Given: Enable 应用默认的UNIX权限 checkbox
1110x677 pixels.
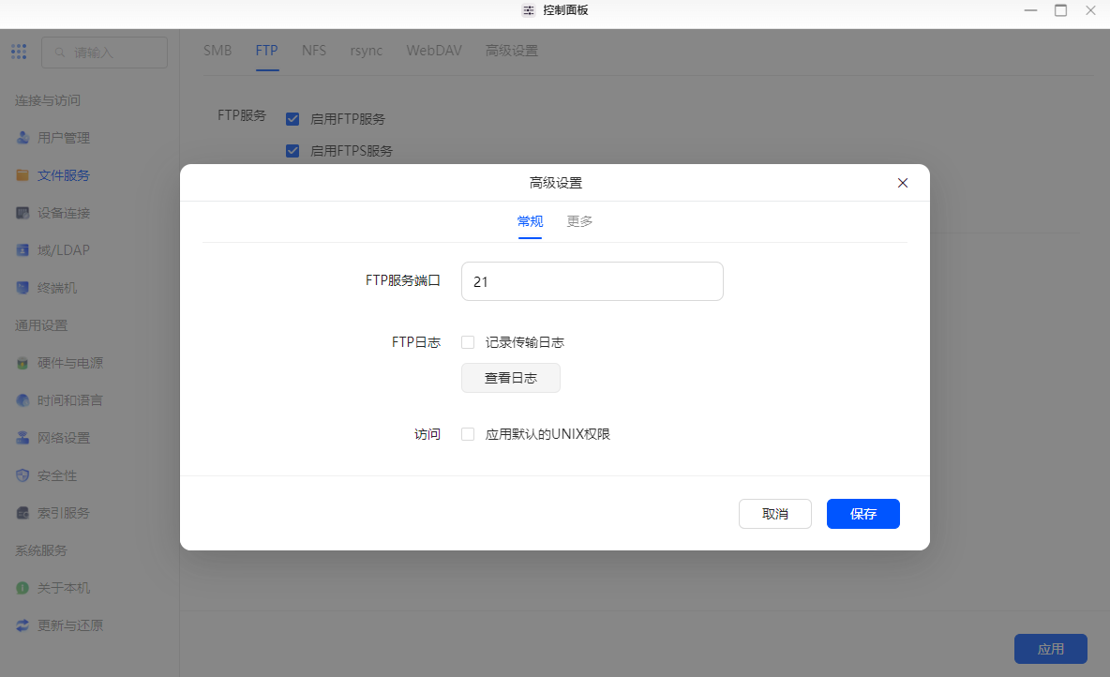Looking at the screenshot, I should click(468, 434).
